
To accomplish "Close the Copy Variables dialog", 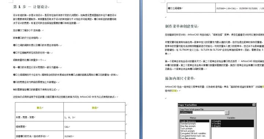I will click(254, 105).
